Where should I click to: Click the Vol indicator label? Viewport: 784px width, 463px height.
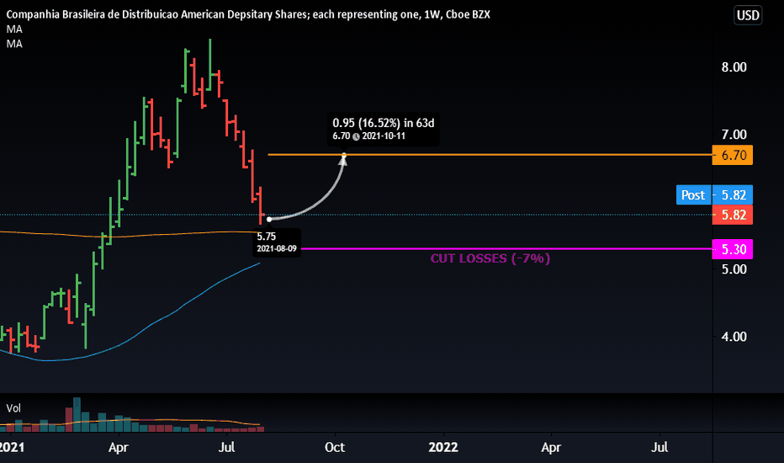[x=13, y=408]
